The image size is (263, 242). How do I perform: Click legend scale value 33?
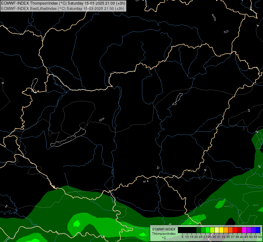(224, 237)
